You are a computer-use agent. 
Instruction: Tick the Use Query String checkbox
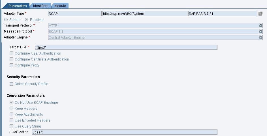(x=12, y=126)
